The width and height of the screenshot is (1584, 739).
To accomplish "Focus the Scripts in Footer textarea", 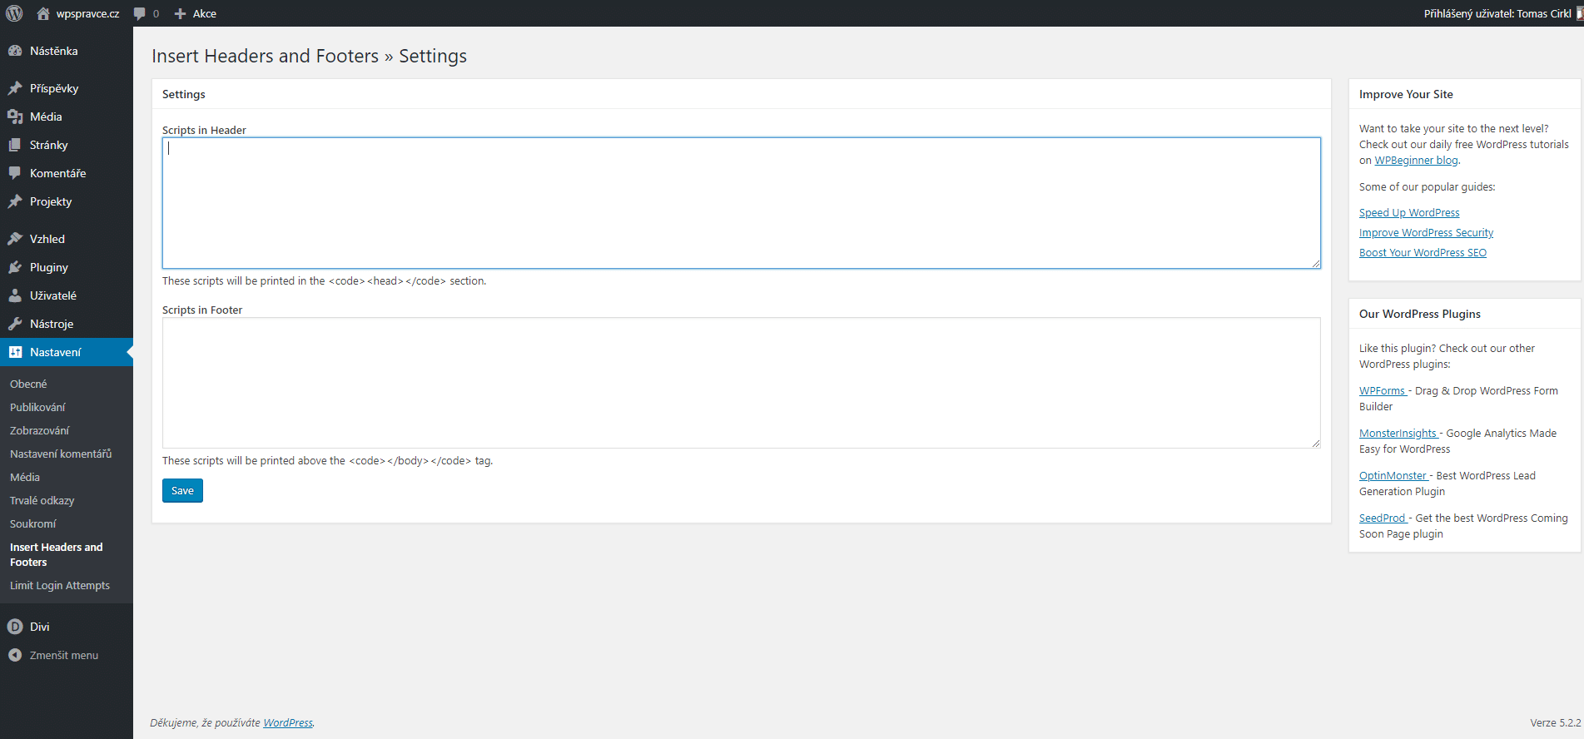I will click(x=741, y=383).
